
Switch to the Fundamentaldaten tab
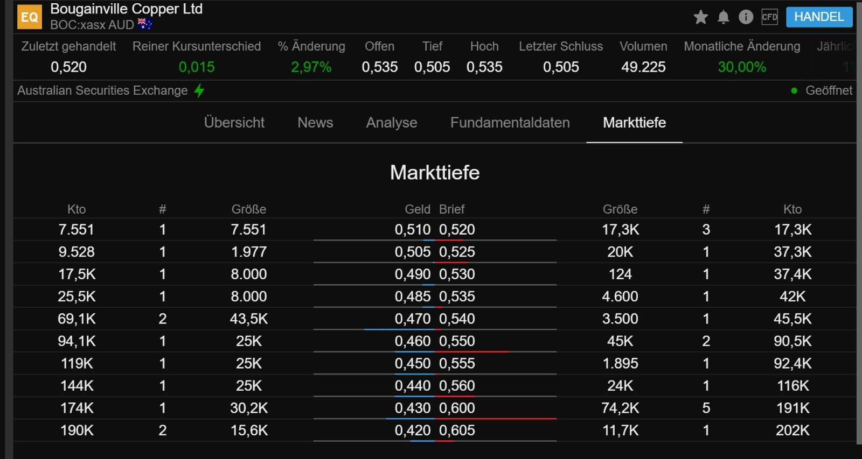[510, 123]
